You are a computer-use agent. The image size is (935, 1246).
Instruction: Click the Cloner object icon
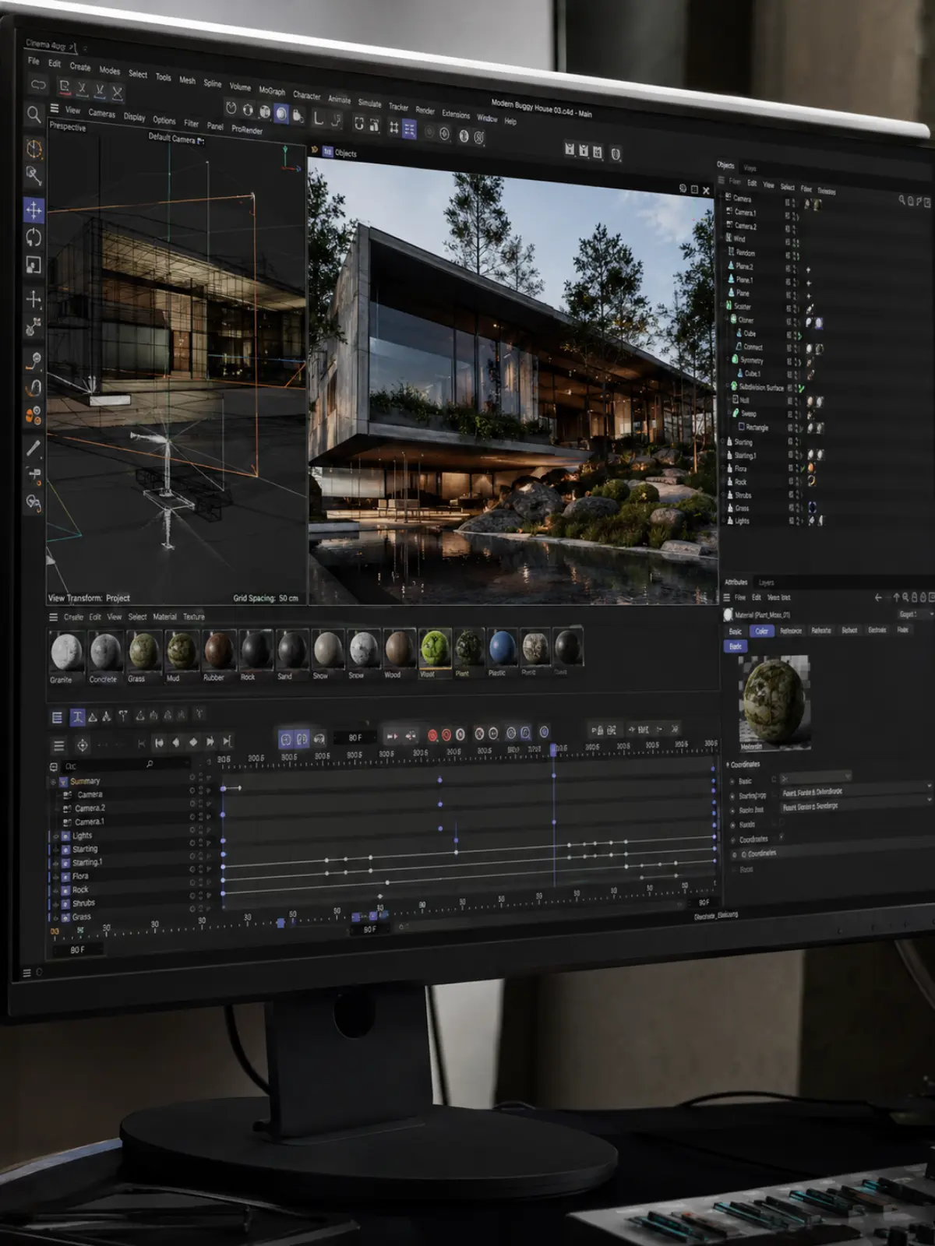(x=733, y=319)
